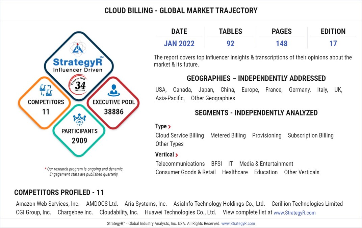Click Segments Independently Analyzed heading
This screenshot has width=362, height=228.
pos(256,113)
